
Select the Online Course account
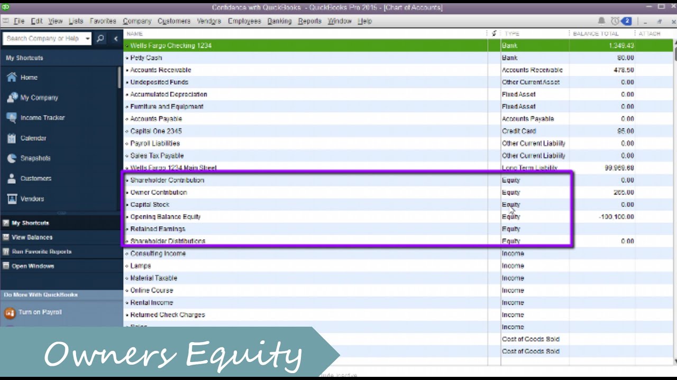tap(152, 290)
